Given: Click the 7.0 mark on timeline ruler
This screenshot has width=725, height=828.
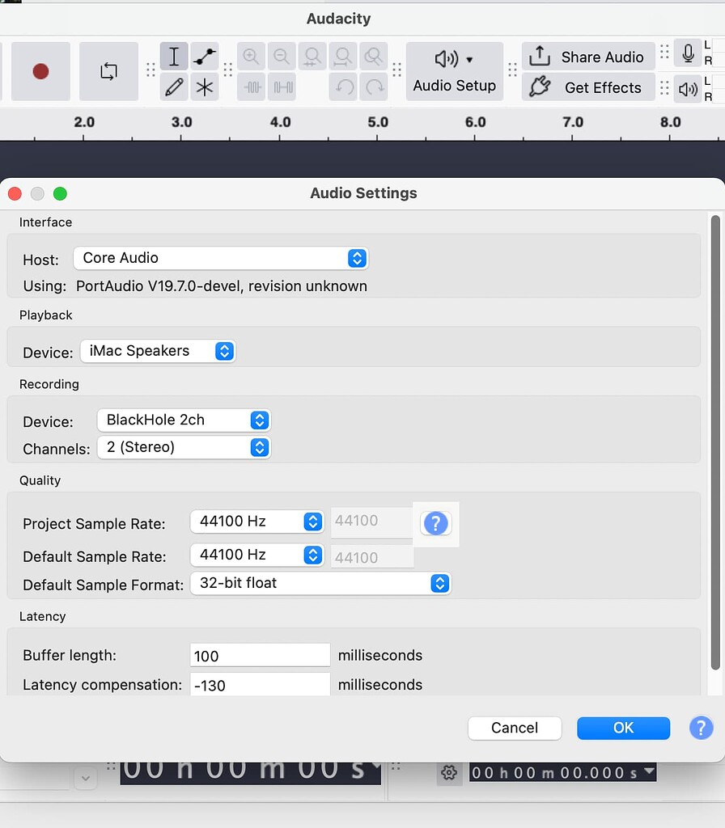Looking at the screenshot, I should pos(573,123).
